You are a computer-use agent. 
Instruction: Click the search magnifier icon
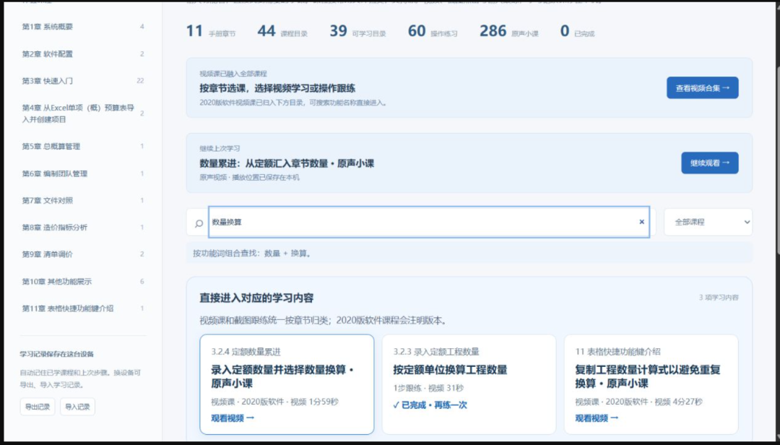tap(199, 223)
